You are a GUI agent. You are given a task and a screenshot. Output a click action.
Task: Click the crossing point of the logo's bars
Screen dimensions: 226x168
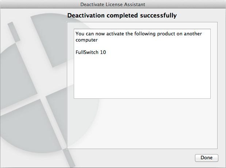coord(42,98)
